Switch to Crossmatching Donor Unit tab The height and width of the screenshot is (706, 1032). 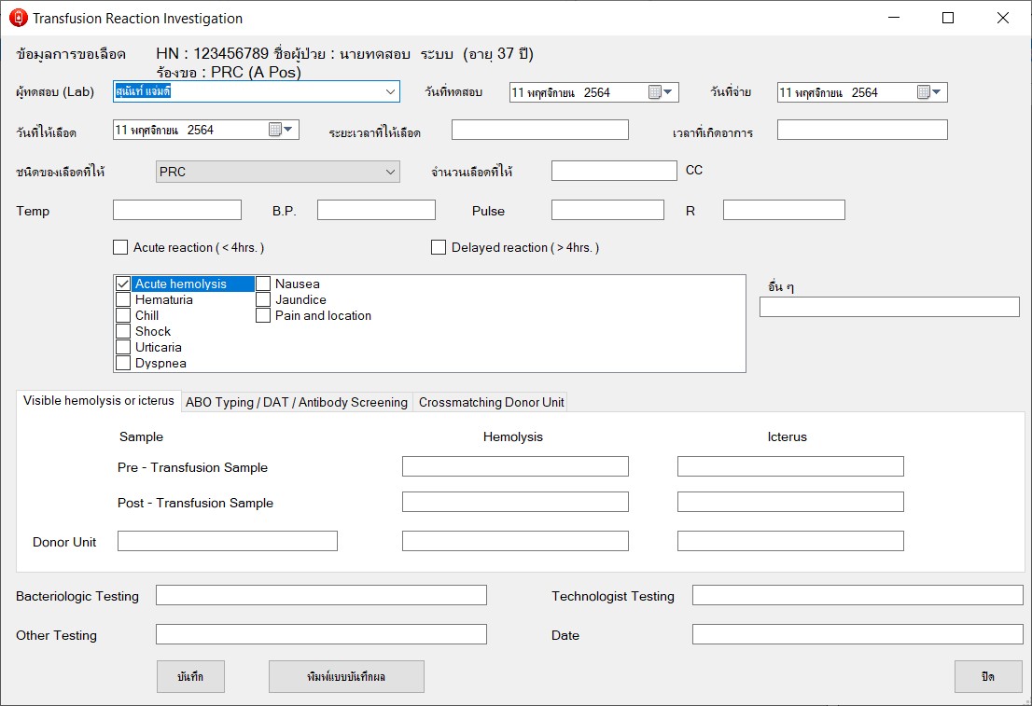[491, 402]
